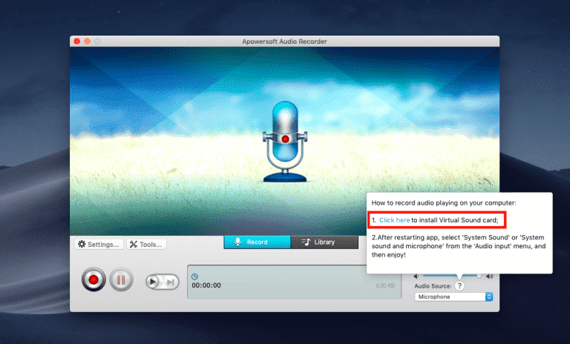Skip to next track icon
Viewport: 570px width, 344px height.
[x=170, y=282]
